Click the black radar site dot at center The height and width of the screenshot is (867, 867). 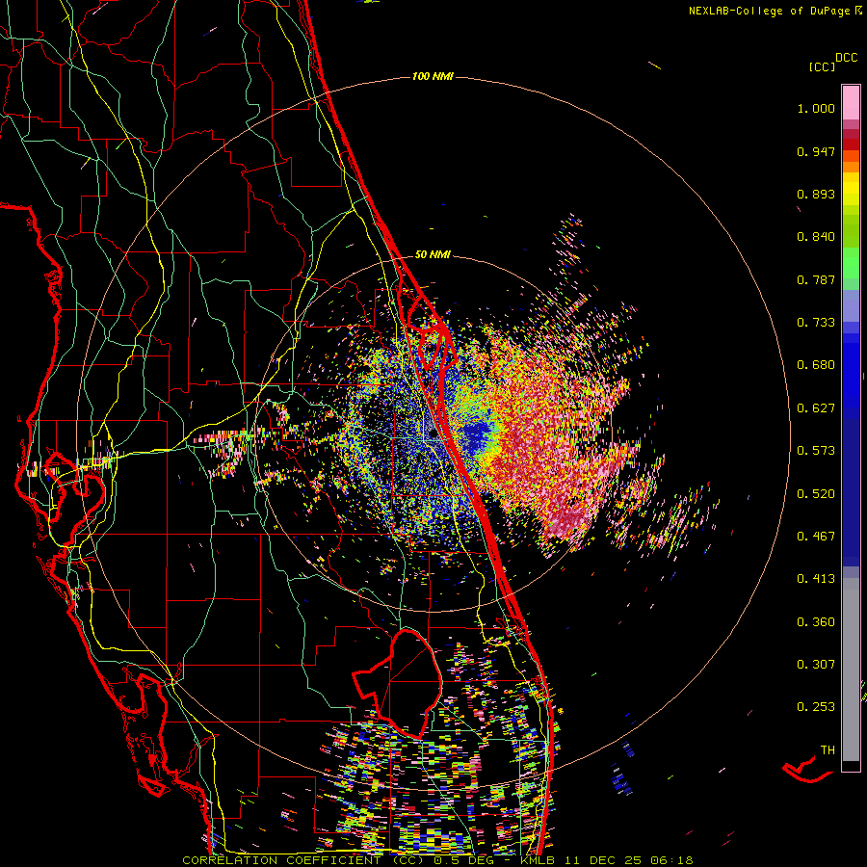pyautogui.click(x=433, y=434)
